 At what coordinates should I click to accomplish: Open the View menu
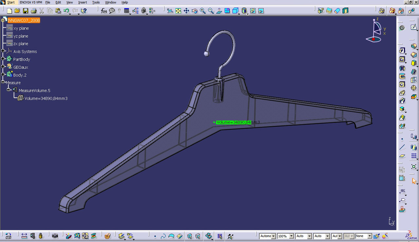pyautogui.click(x=69, y=2)
